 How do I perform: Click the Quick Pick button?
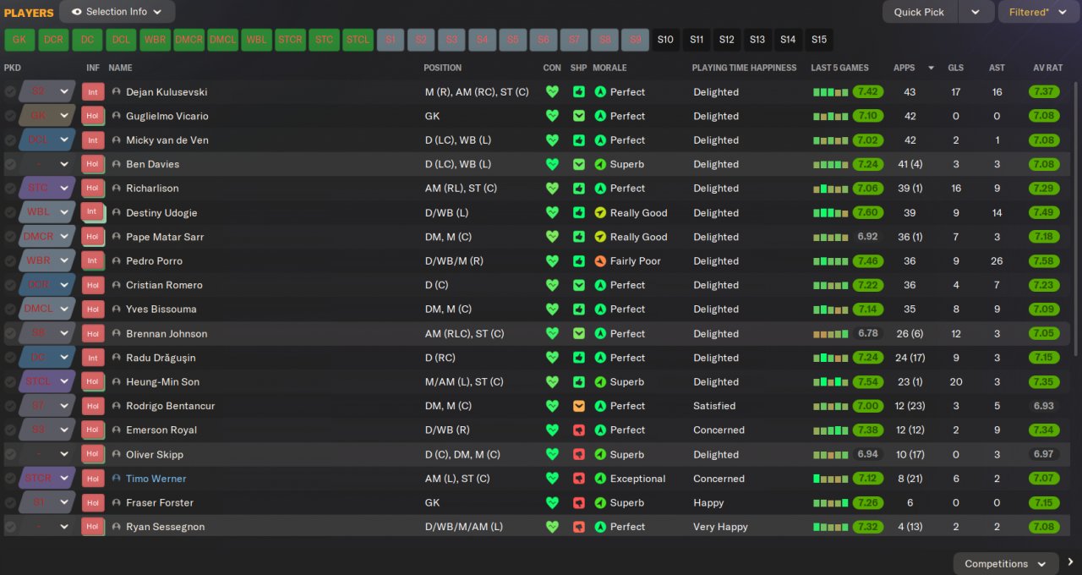(920, 12)
